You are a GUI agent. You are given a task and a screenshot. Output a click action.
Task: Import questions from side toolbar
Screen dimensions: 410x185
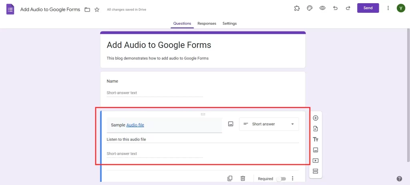(x=316, y=129)
